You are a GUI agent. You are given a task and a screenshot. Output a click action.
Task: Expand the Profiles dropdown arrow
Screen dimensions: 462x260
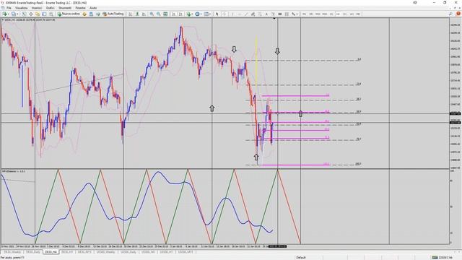pyautogui.click(x=17, y=14)
